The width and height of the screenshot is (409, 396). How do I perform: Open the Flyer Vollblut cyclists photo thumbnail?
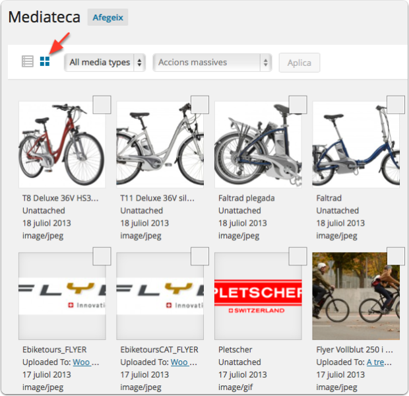click(x=356, y=296)
